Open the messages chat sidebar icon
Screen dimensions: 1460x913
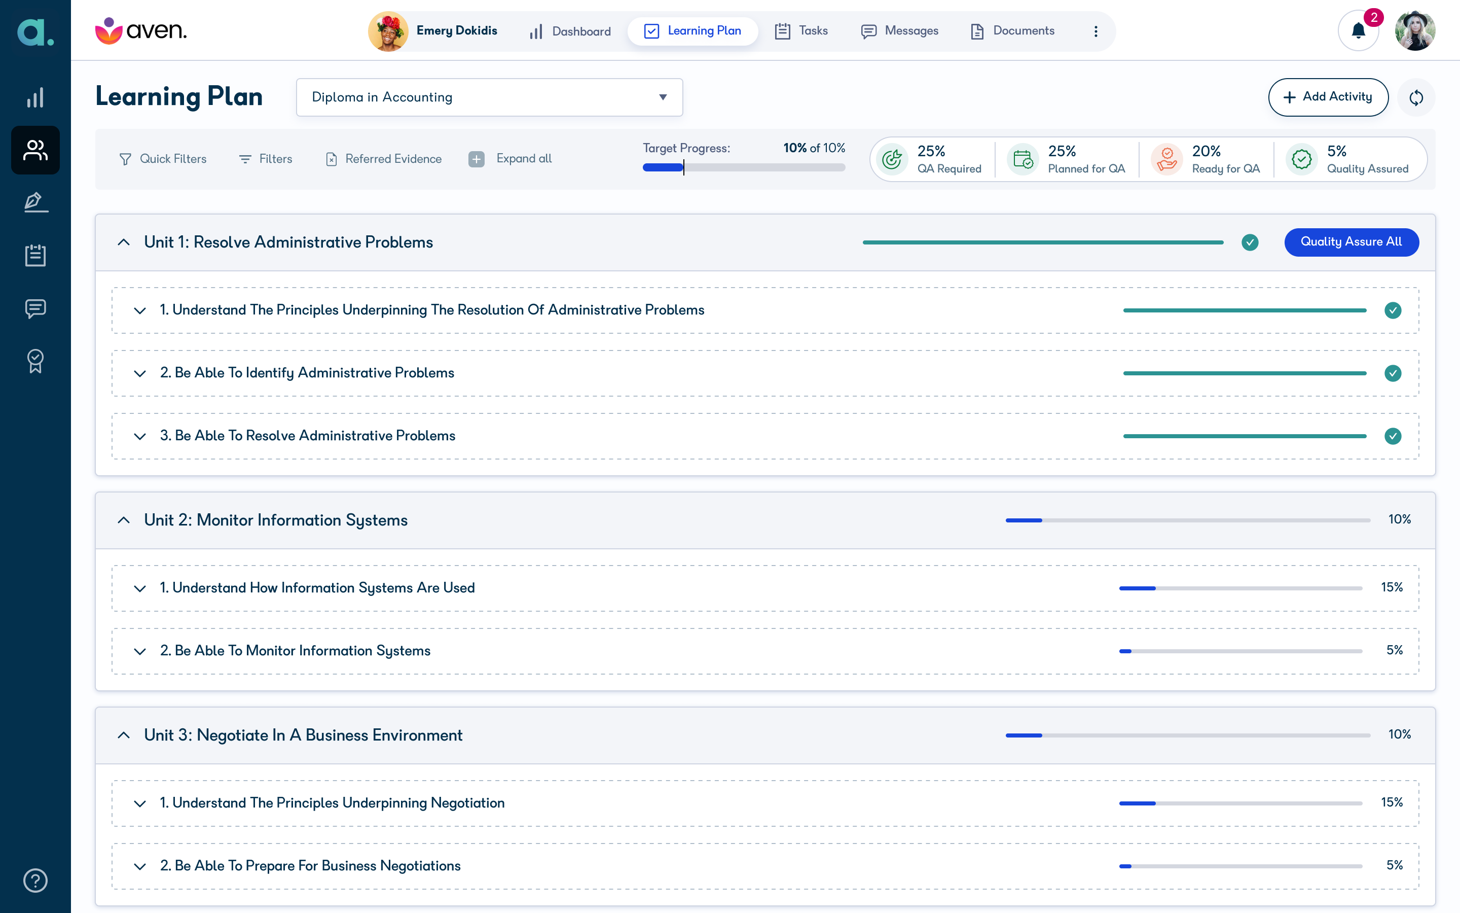(x=35, y=308)
